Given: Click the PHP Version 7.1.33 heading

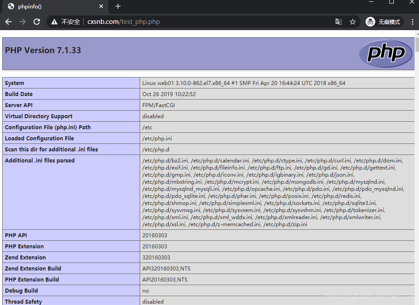Looking at the screenshot, I should pyautogui.click(x=43, y=50).
